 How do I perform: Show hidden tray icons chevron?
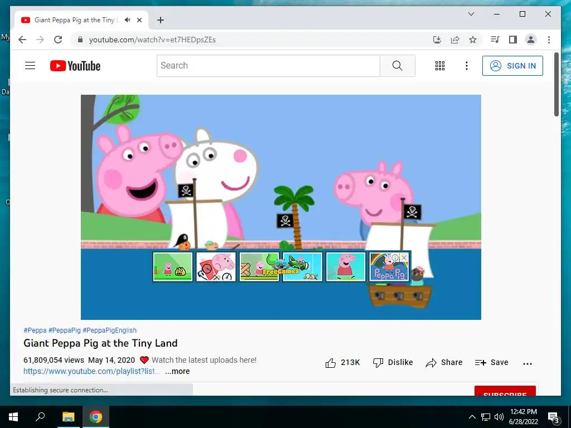tap(472, 417)
